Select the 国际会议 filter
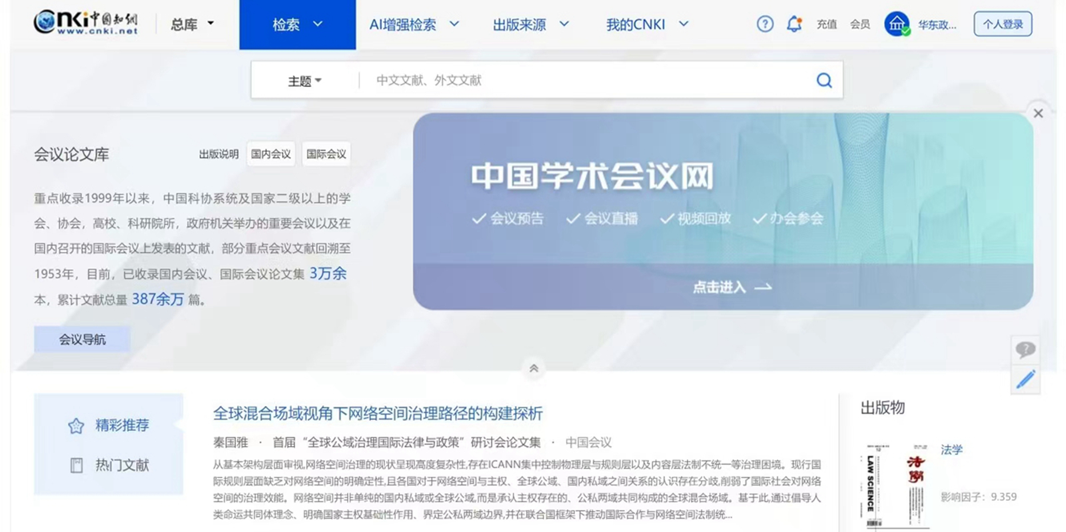The width and height of the screenshot is (1066, 532). pyautogui.click(x=326, y=154)
